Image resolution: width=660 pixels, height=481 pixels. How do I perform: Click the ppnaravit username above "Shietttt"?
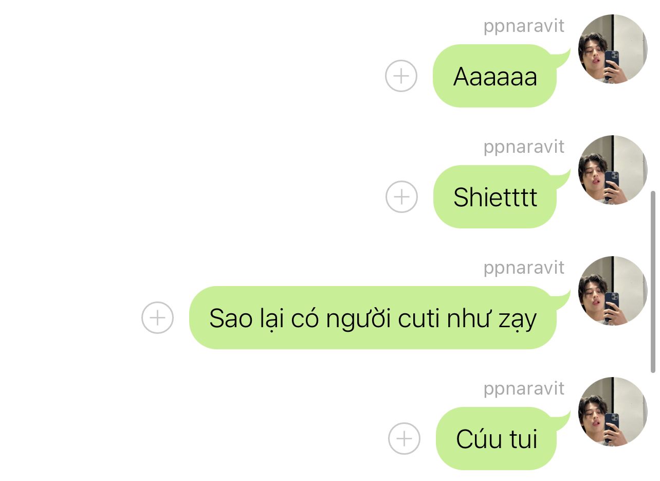coord(524,147)
